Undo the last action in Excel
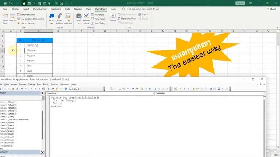The width and height of the screenshot is (280, 157). click(10, 3)
